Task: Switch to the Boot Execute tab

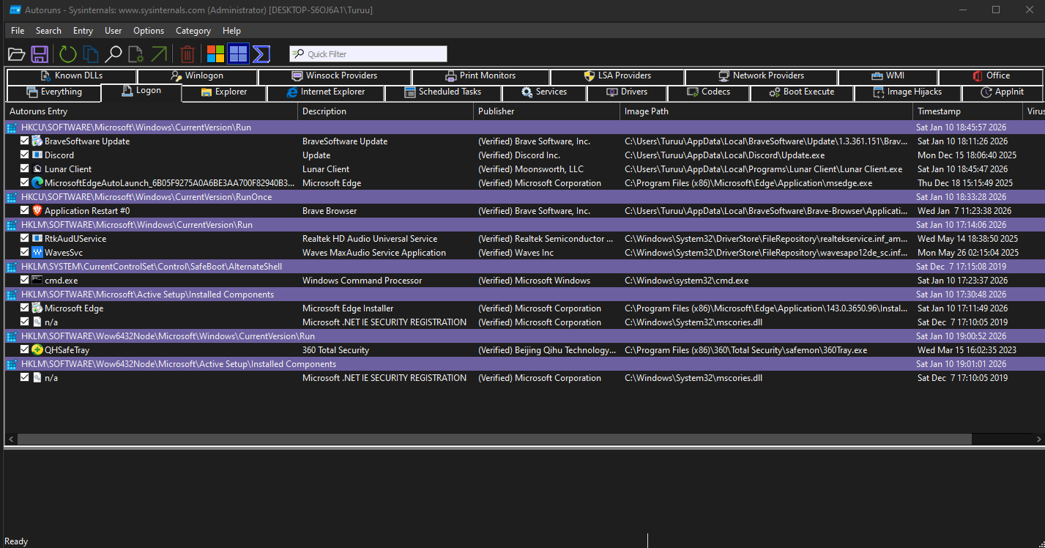Action: point(802,92)
